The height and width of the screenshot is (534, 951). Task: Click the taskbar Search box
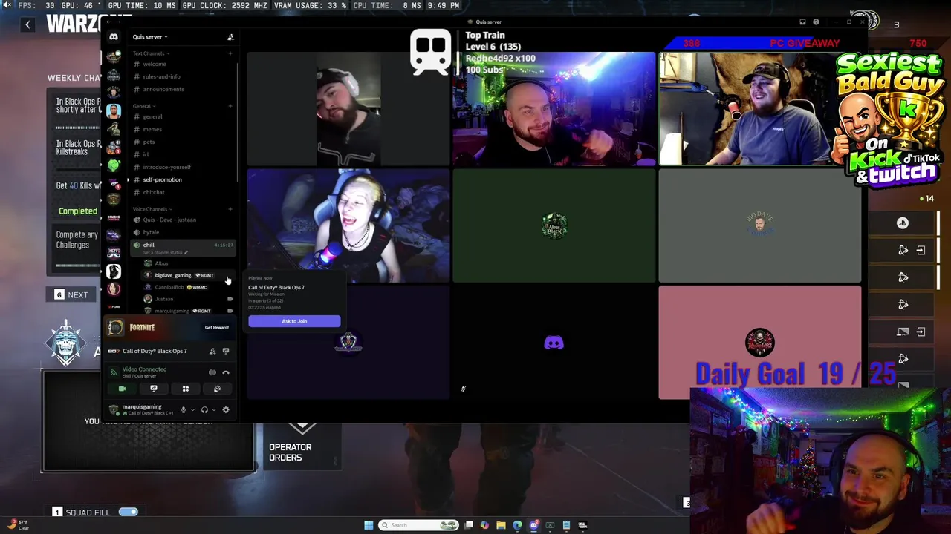(x=420, y=525)
